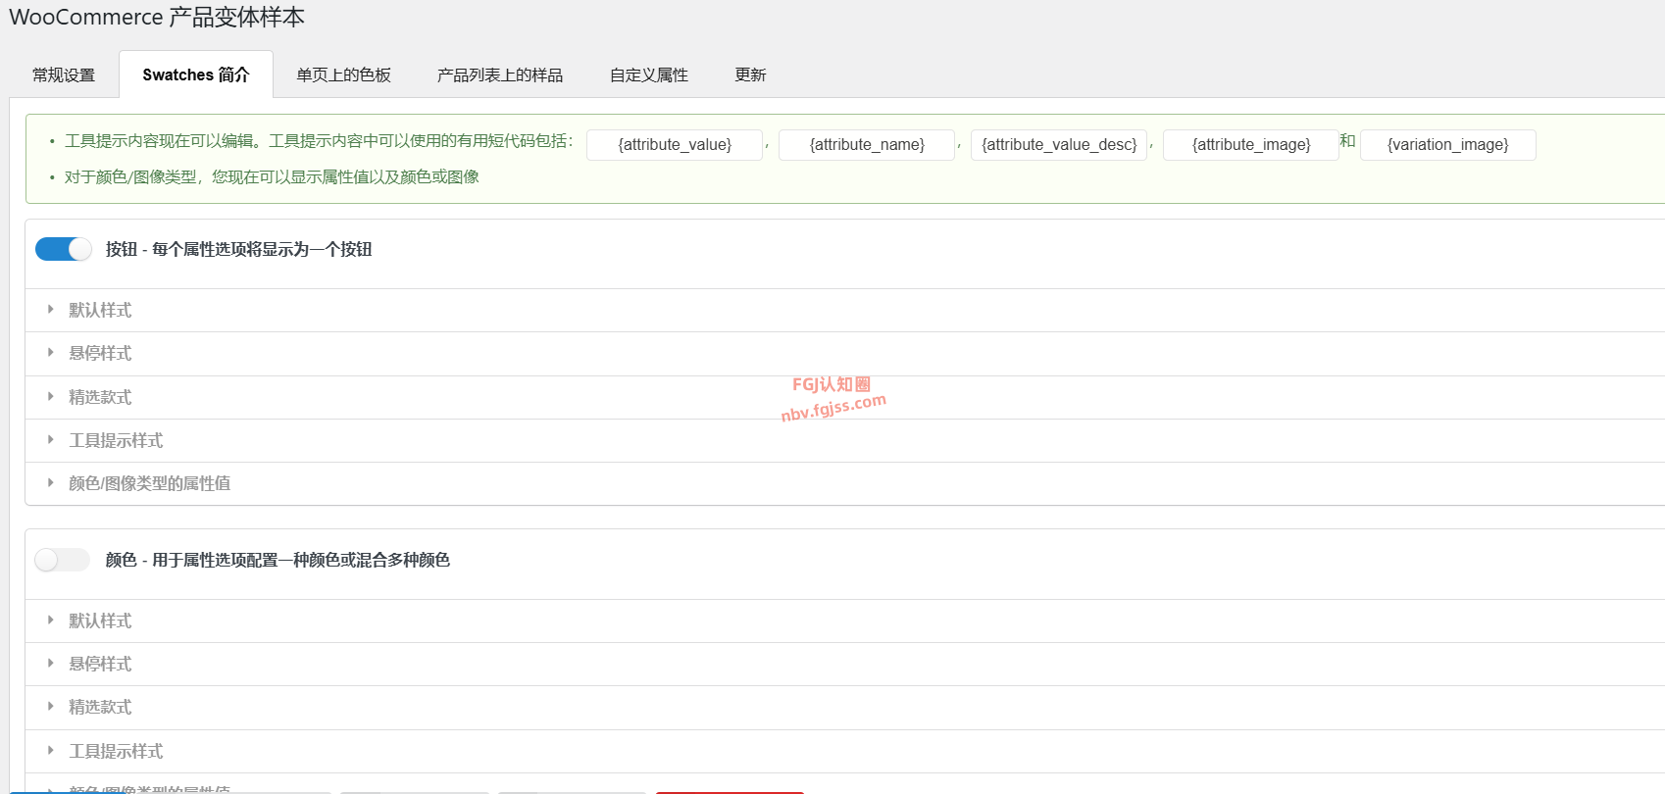Open the 产品列表上的样品 tab
The height and width of the screenshot is (794, 1665).
[x=499, y=75]
